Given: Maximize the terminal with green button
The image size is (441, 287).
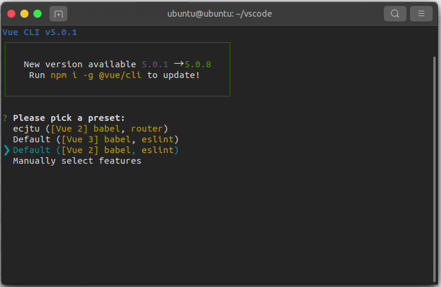Looking at the screenshot, I should 37,14.
